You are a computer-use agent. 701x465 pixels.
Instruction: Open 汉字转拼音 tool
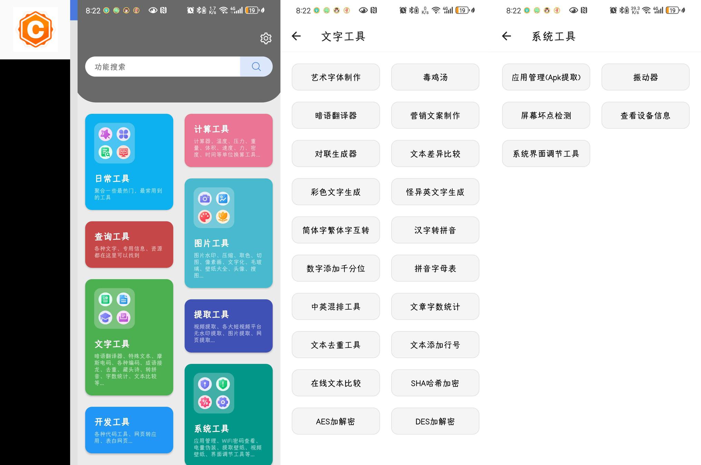435,230
